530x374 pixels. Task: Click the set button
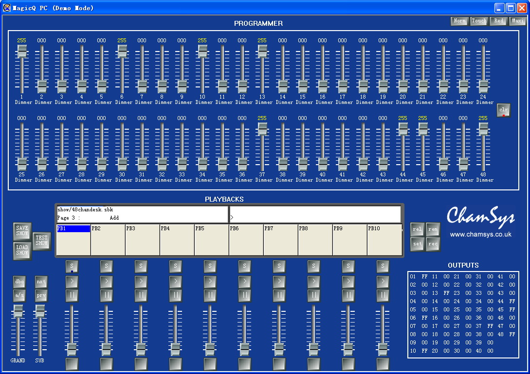pos(417,244)
